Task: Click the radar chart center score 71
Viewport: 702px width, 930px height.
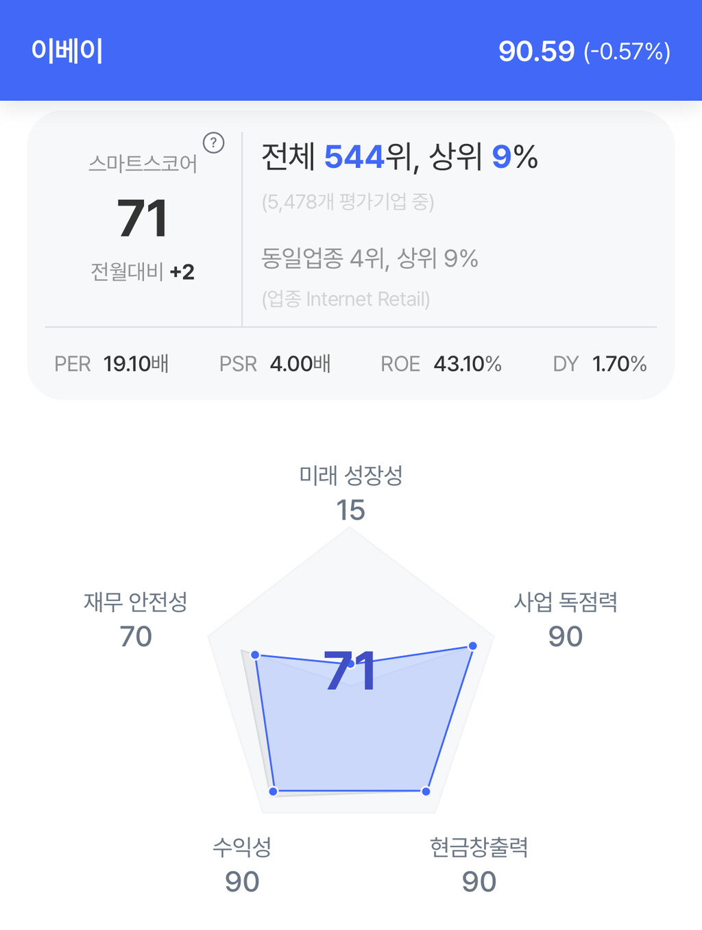Action: click(350, 670)
